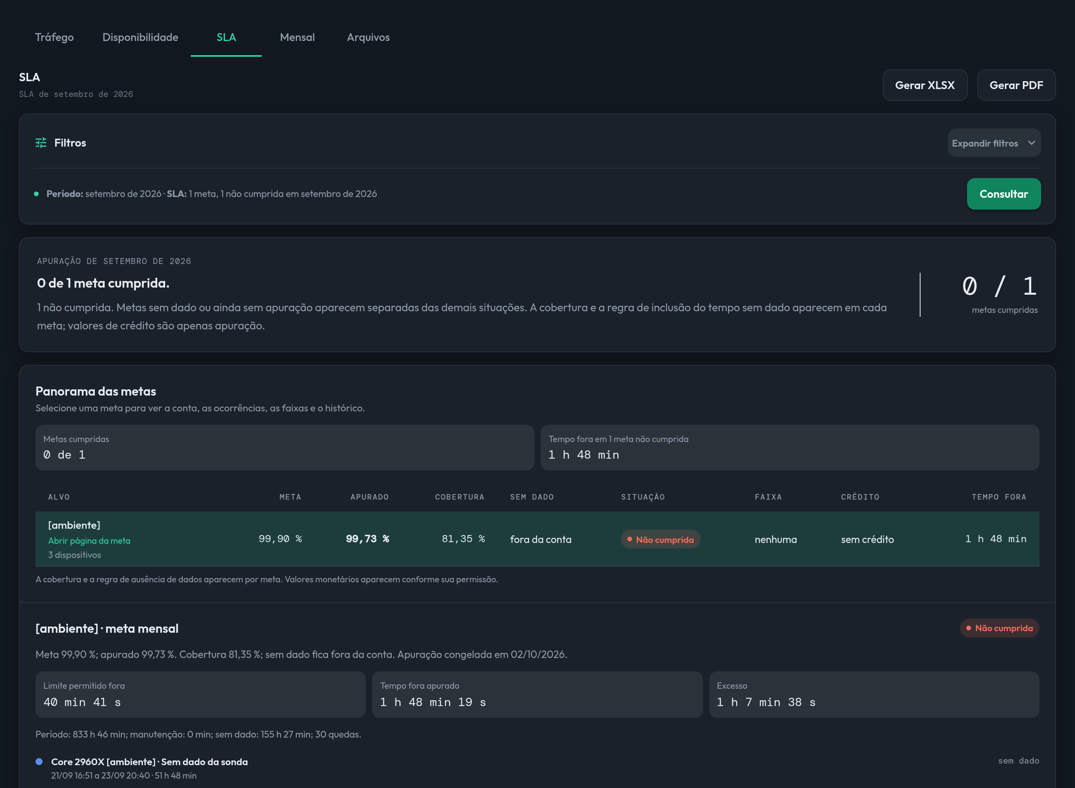Click the Excesso 1 h 7 min 38 s card
Image resolution: width=1075 pixels, height=788 pixels.
point(874,695)
